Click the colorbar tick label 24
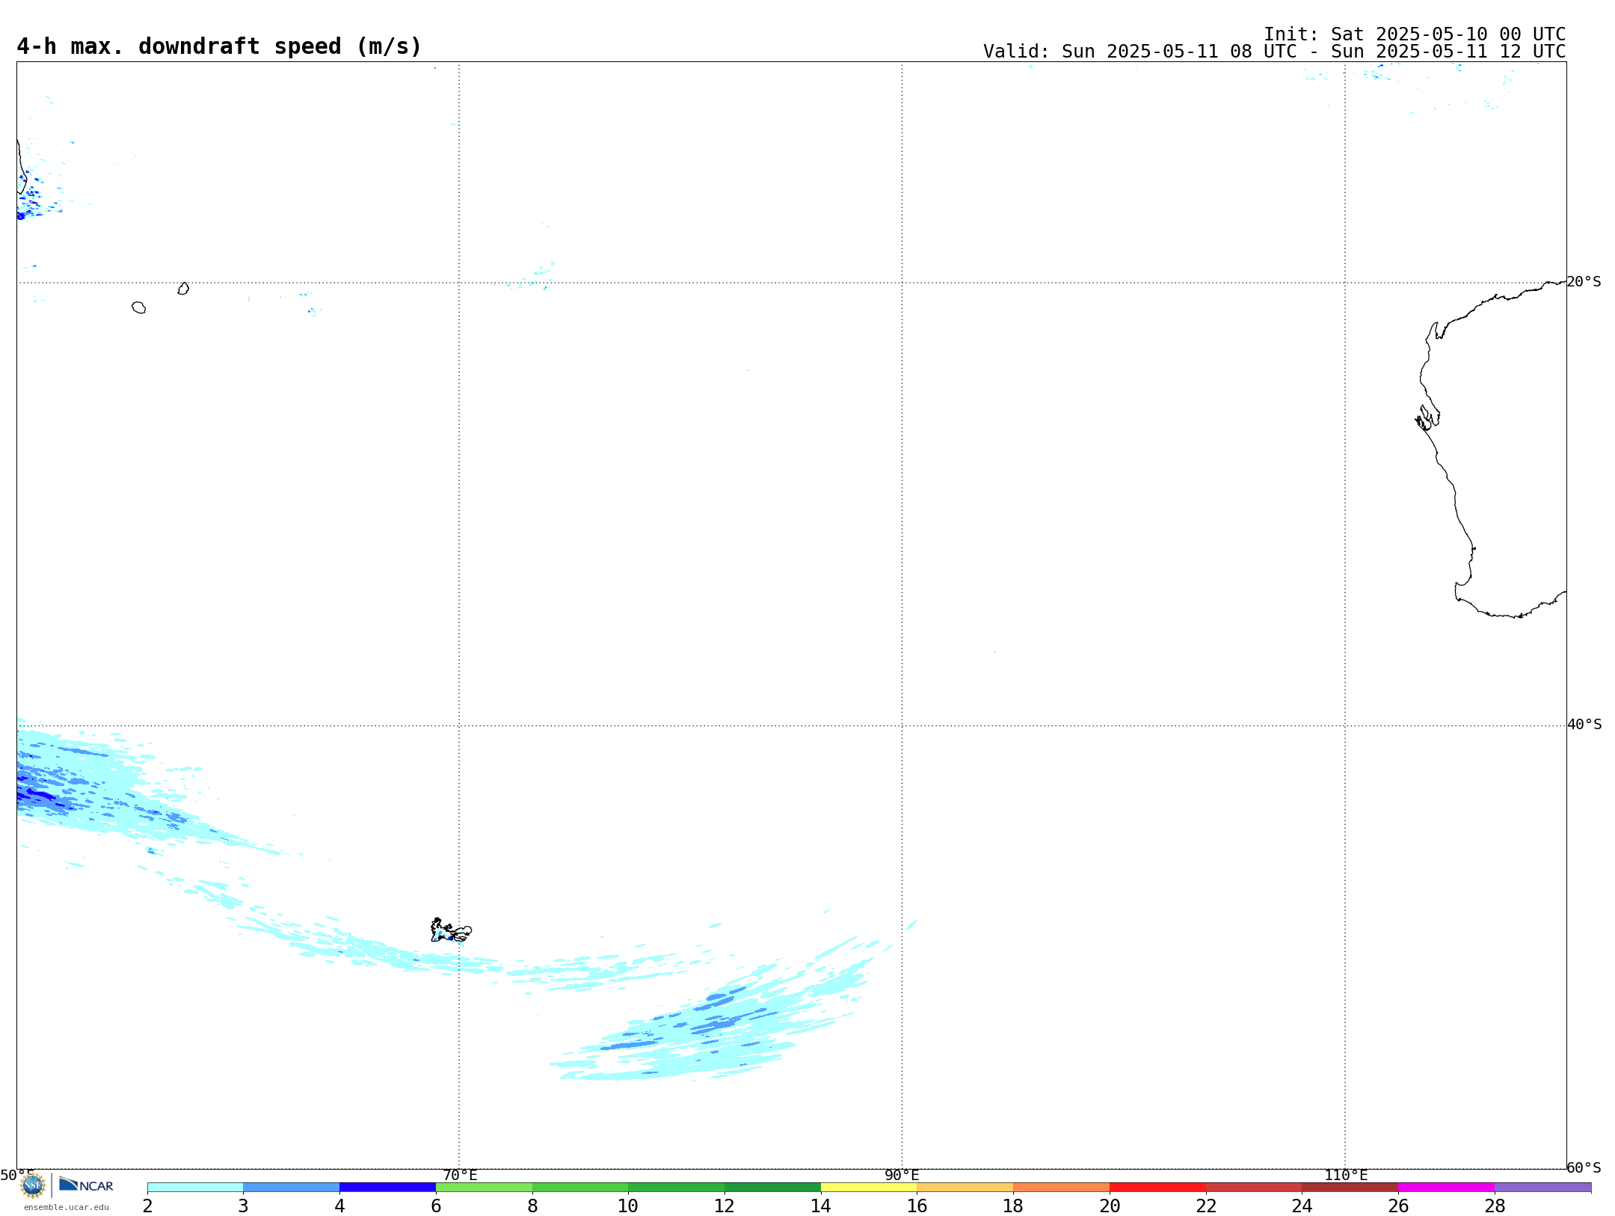This screenshot has height=1216, width=1615. [1302, 1206]
